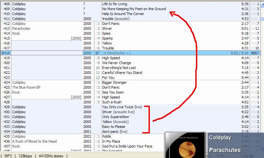Click row number 0418 in the index column
This screenshot has width=264, height=158.
pyautogui.click(x=6, y=53)
